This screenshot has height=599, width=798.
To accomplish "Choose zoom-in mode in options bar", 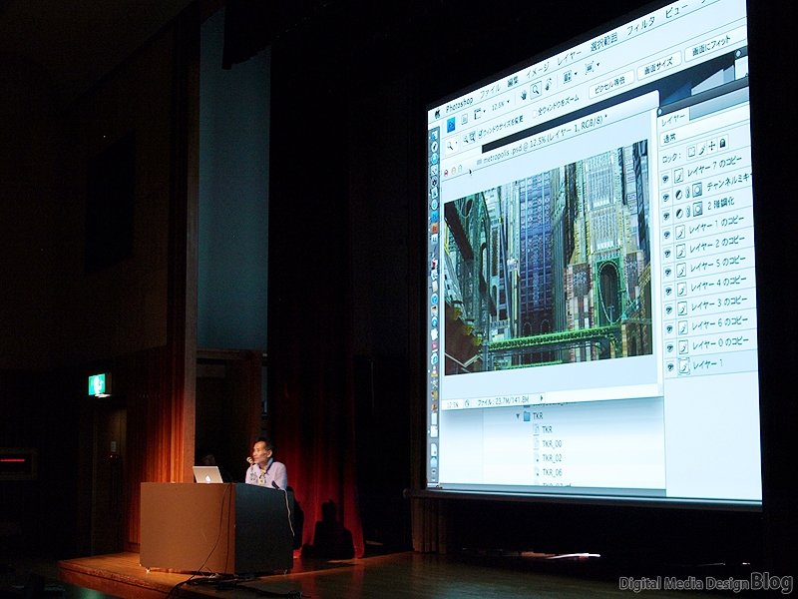I will (x=465, y=139).
